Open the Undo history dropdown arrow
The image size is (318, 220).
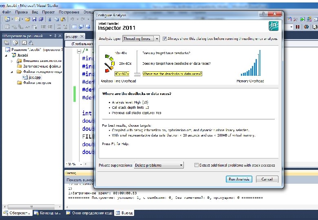pos(77,19)
